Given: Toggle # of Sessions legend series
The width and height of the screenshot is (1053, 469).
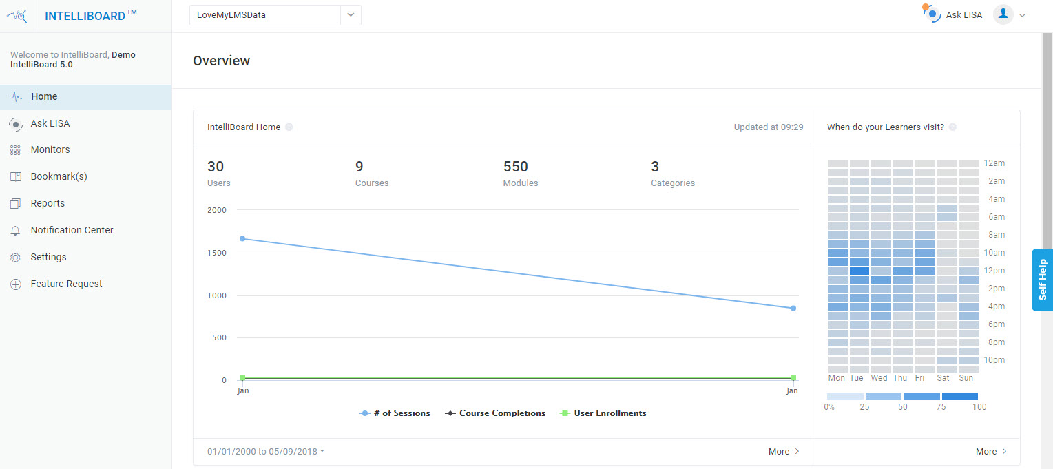Looking at the screenshot, I should (395, 413).
